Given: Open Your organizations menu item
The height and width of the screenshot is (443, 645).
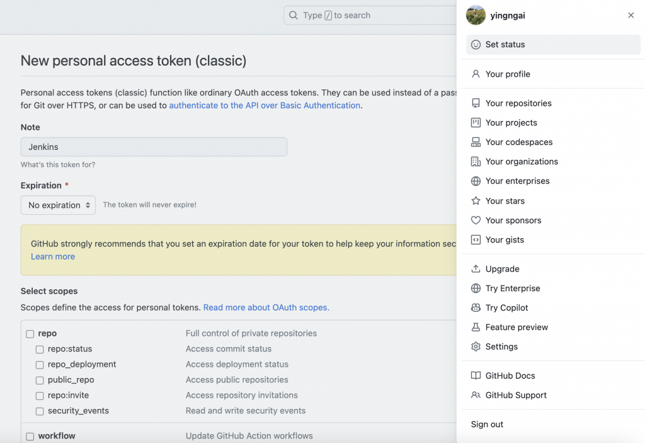Looking at the screenshot, I should point(522,162).
